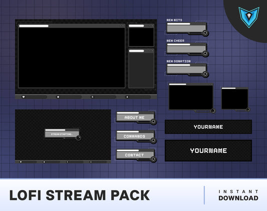
Task: Click white title bar of camera window
Action: [x=136, y=26]
